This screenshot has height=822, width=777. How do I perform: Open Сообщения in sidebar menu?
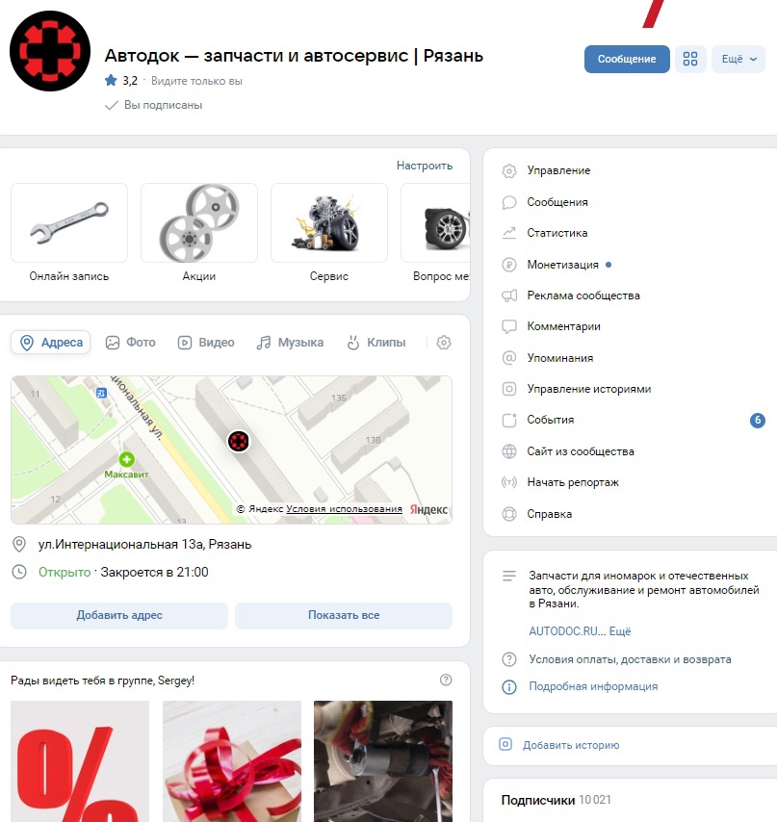coord(557,202)
